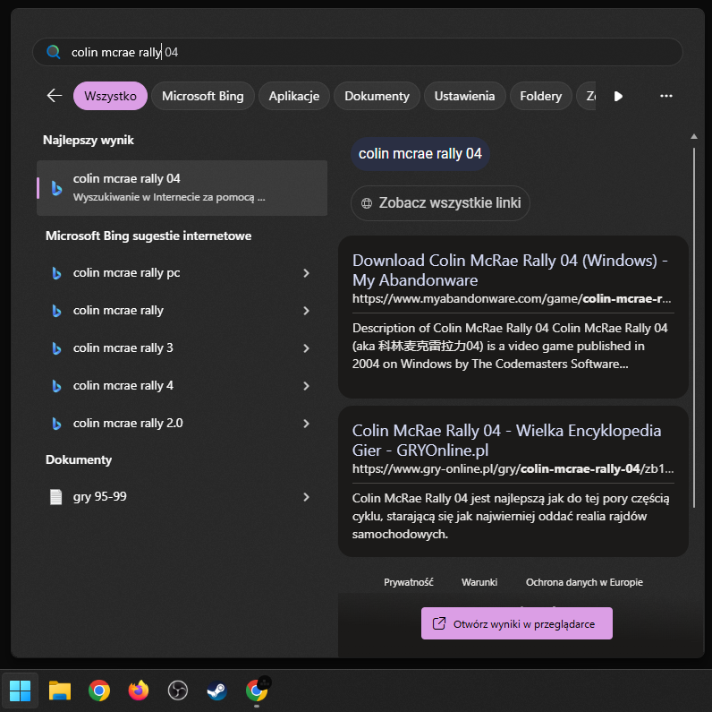
Task: Open Firefox from the taskbar
Action: 138,691
